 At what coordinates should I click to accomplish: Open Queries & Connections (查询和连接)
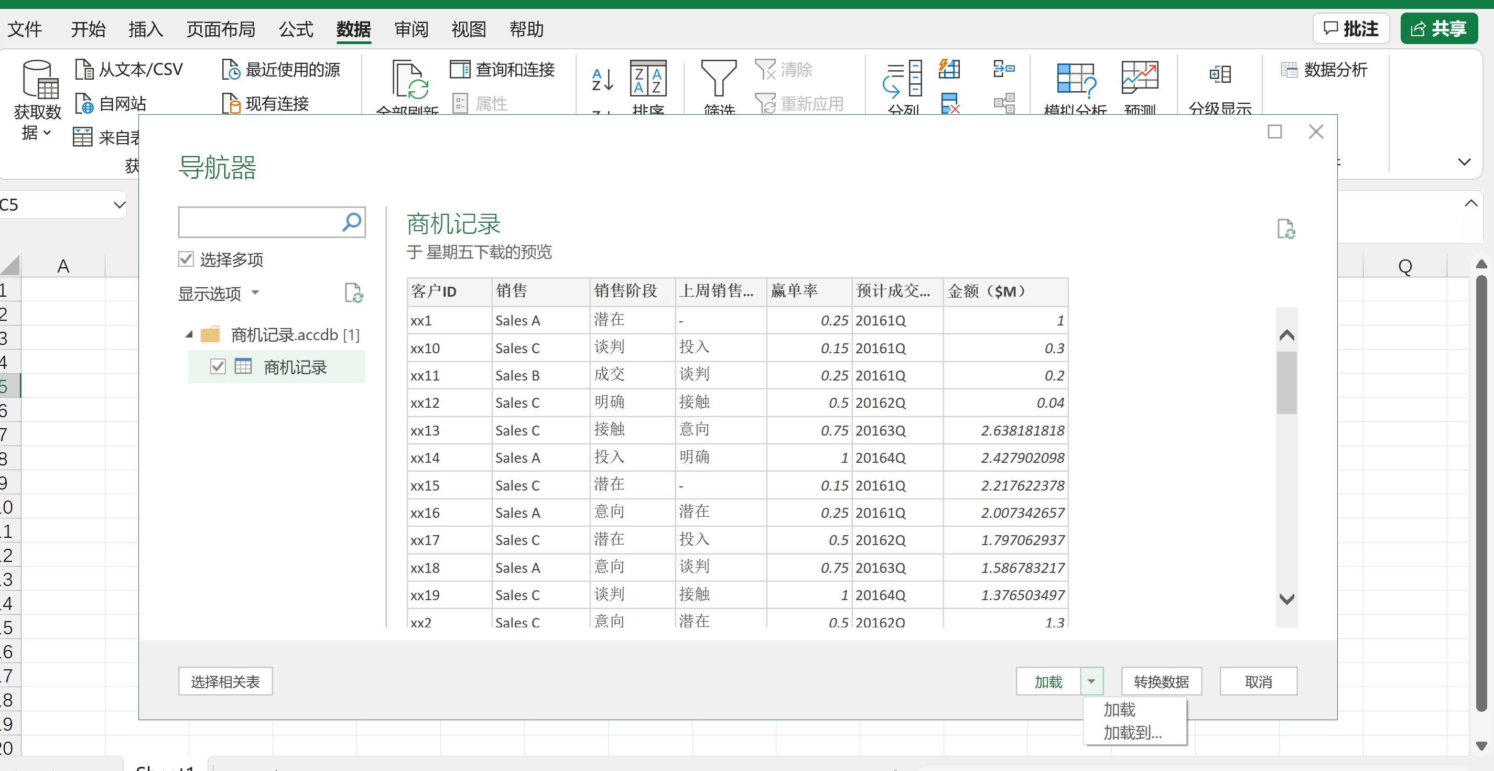click(502, 70)
